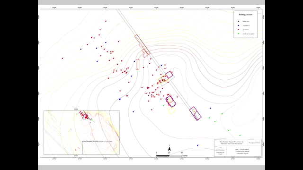The image size is (303, 170).
Task: Click the Meter unit label by the scale bar
Action: pyautogui.click(x=185, y=156)
